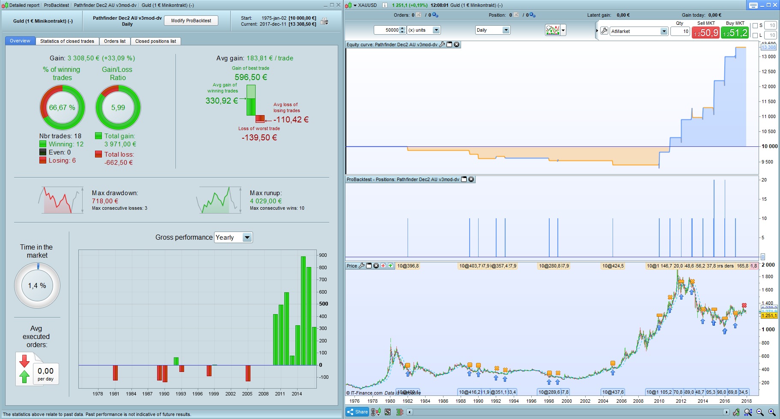The image size is (780, 419).
Task: Open order settings wrench next to AtMarket
Action: point(604,31)
